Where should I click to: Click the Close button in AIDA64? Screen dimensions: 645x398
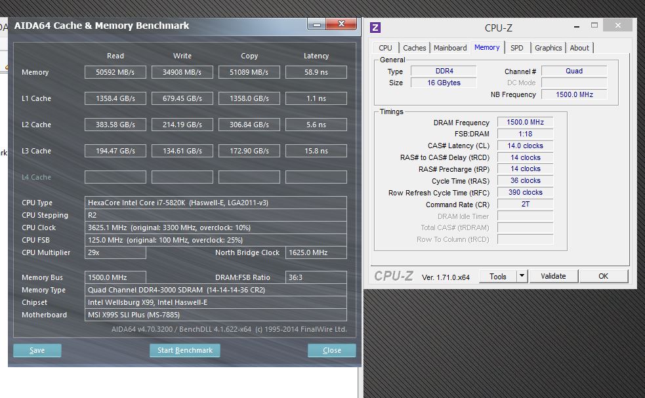331,350
